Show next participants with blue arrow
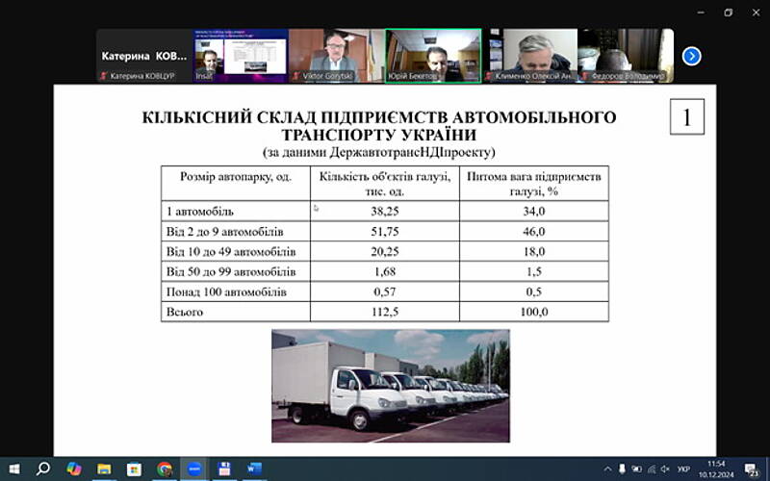The image size is (770, 481). (x=691, y=56)
